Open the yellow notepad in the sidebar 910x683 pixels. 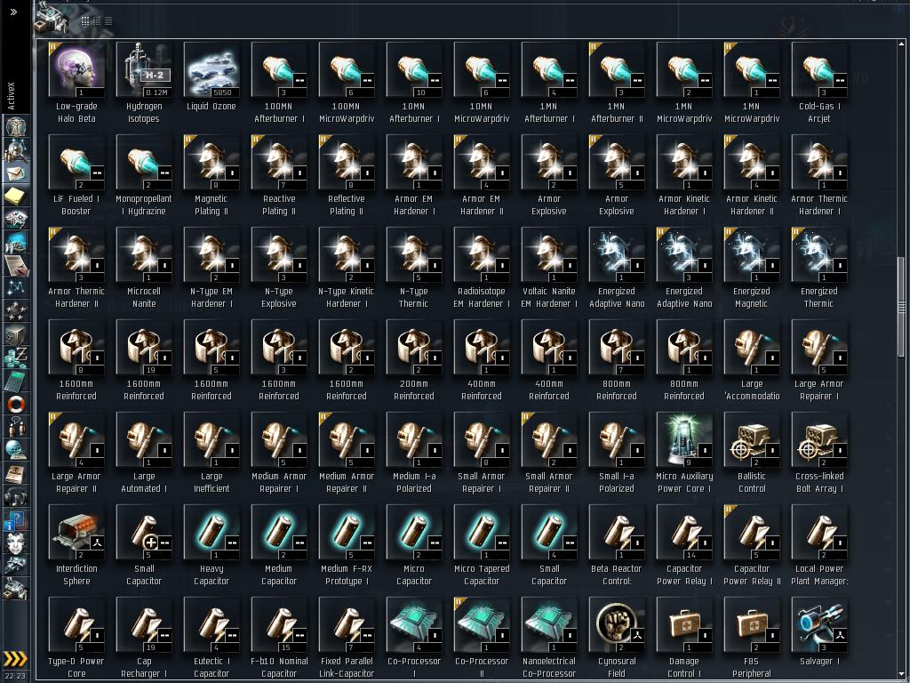click(x=15, y=197)
